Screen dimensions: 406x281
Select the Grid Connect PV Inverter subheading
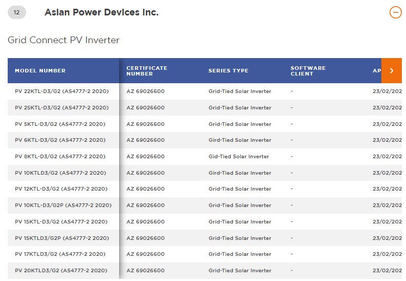tap(64, 40)
